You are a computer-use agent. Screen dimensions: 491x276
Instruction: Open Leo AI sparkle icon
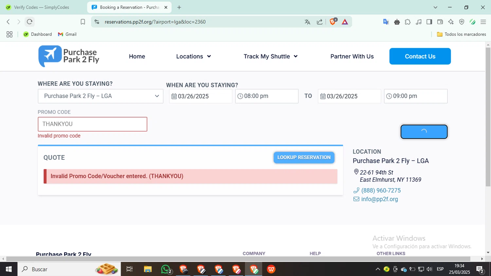coord(451,22)
